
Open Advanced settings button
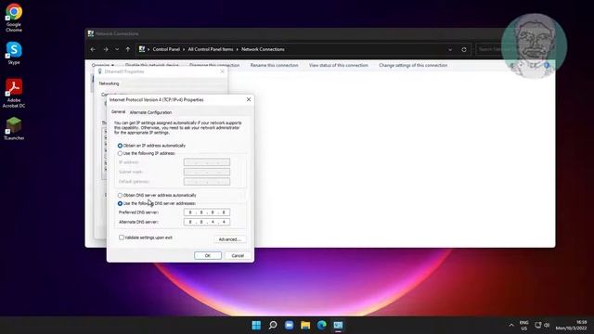click(229, 239)
